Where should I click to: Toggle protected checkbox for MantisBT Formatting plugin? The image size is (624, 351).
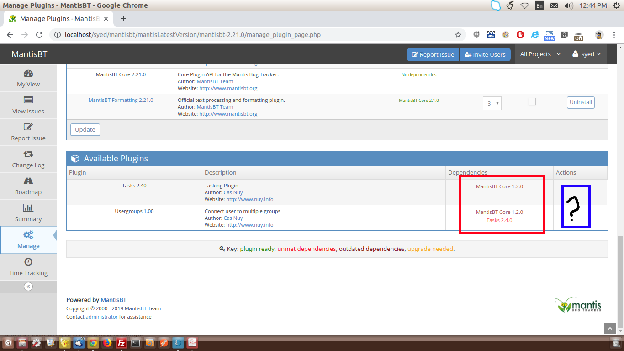point(532,101)
